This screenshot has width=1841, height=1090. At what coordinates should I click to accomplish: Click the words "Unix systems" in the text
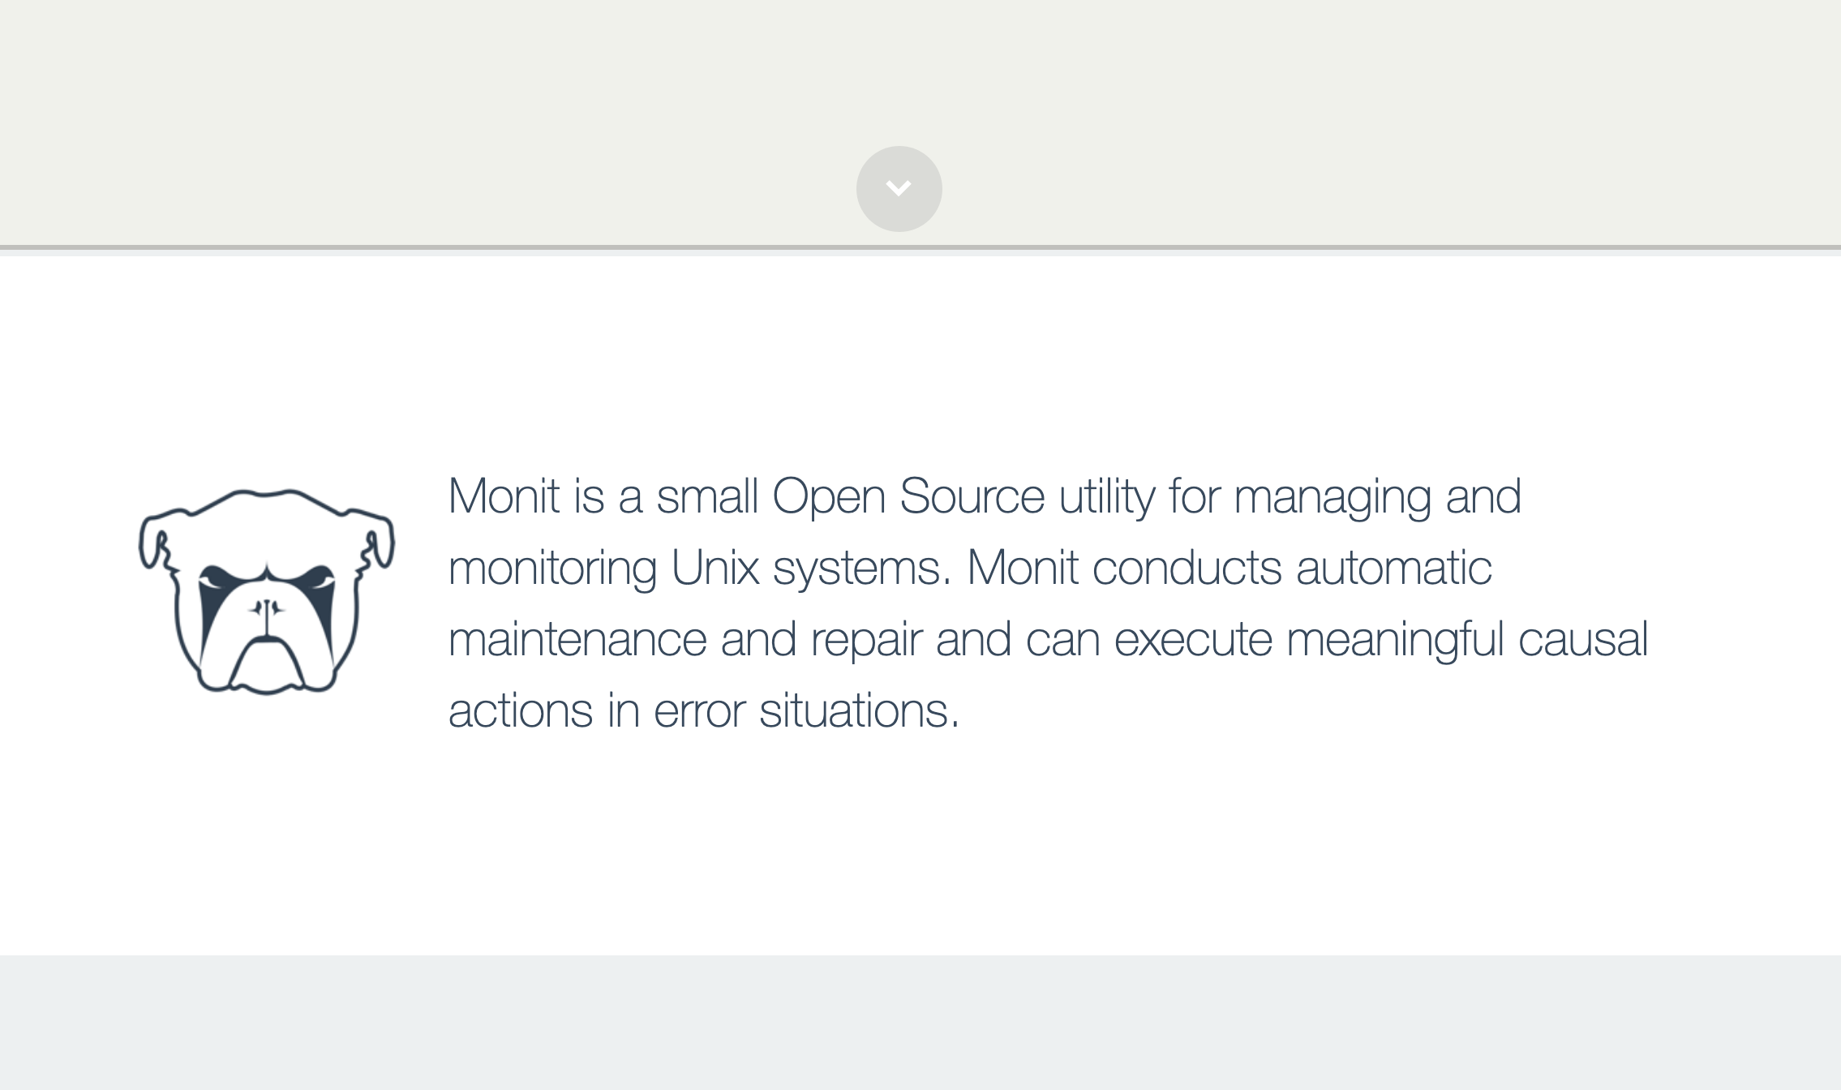810,568
